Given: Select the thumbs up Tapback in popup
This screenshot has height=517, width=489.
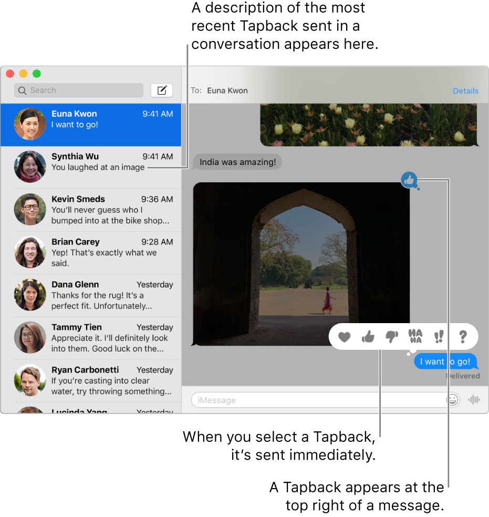Looking at the screenshot, I should (x=368, y=336).
